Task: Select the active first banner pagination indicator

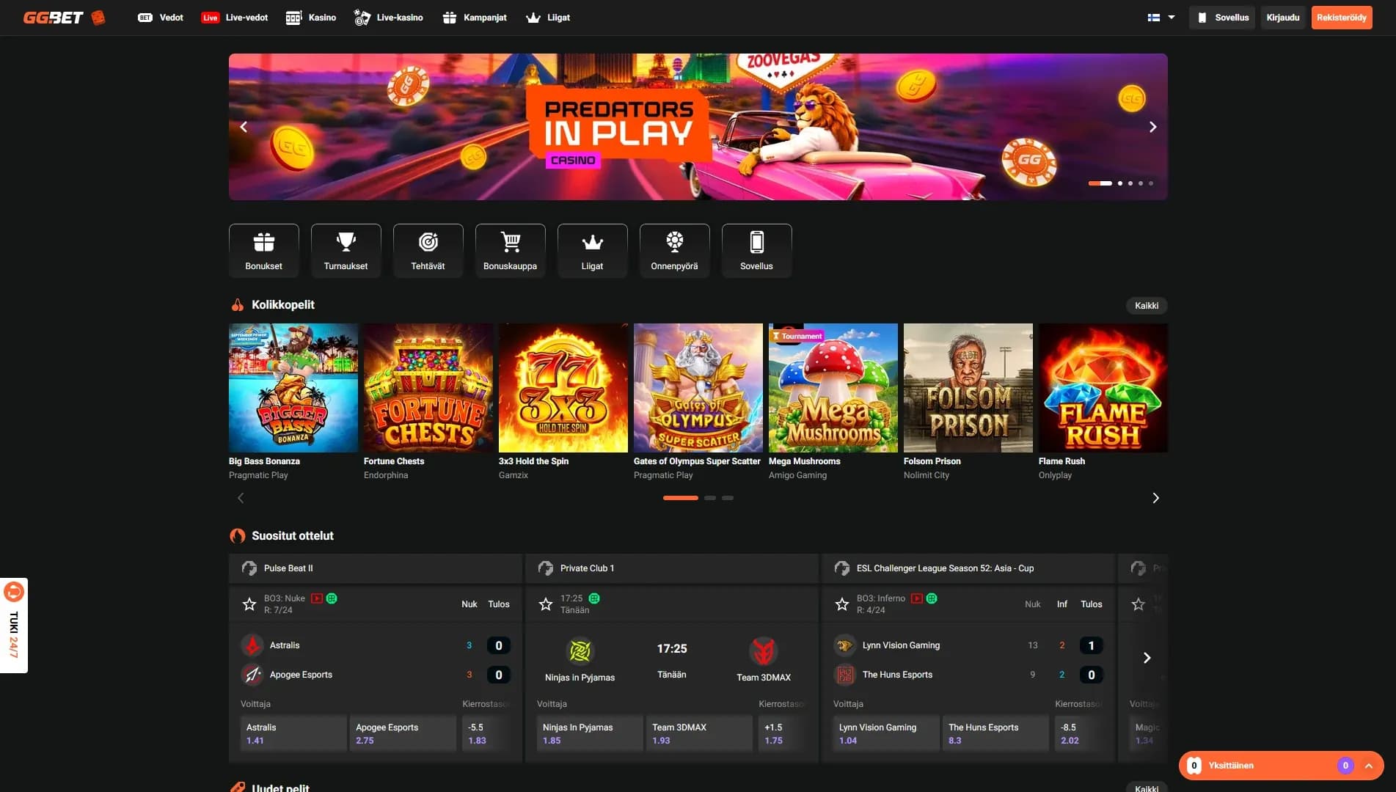Action: click(x=1100, y=183)
